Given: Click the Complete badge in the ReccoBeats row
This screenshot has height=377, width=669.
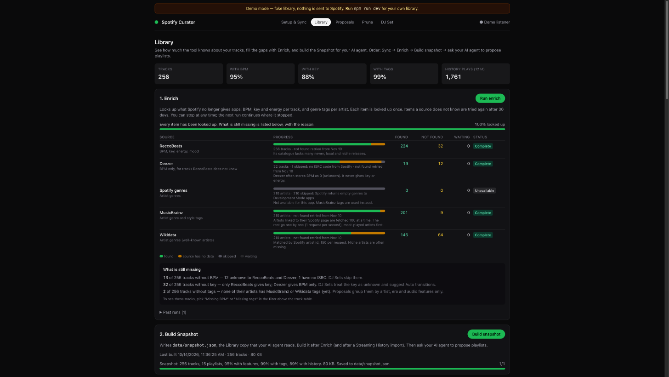Looking at the screenshot, I should click(483, 146).
